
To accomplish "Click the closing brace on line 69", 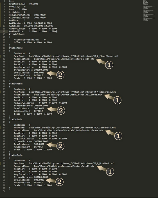I will pos(10,188).
